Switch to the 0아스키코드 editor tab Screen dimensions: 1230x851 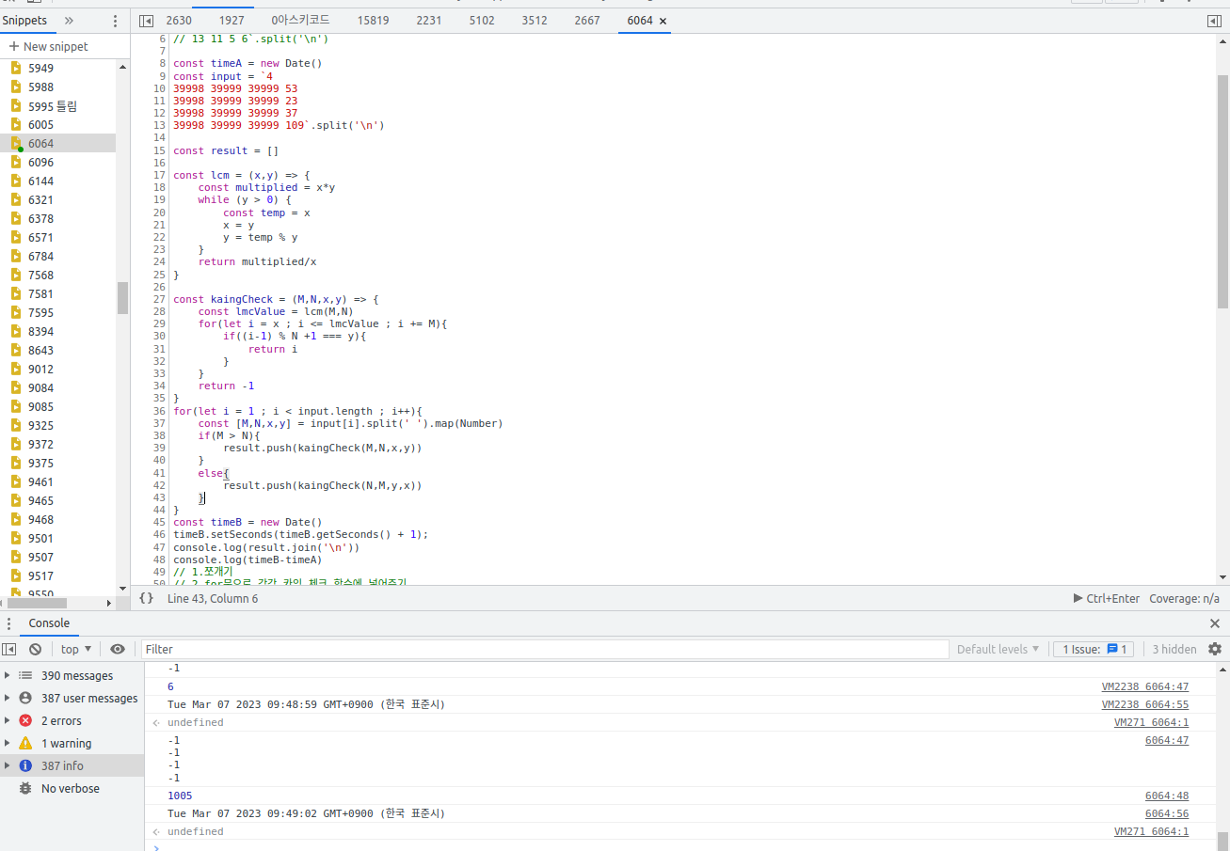(300, 21)
